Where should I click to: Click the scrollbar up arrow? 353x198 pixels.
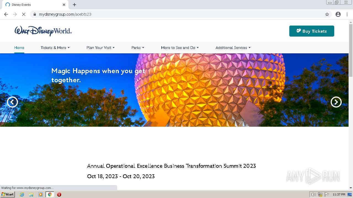coord(351,22)
